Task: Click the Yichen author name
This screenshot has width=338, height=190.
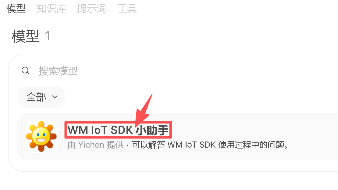Action: 91,145
